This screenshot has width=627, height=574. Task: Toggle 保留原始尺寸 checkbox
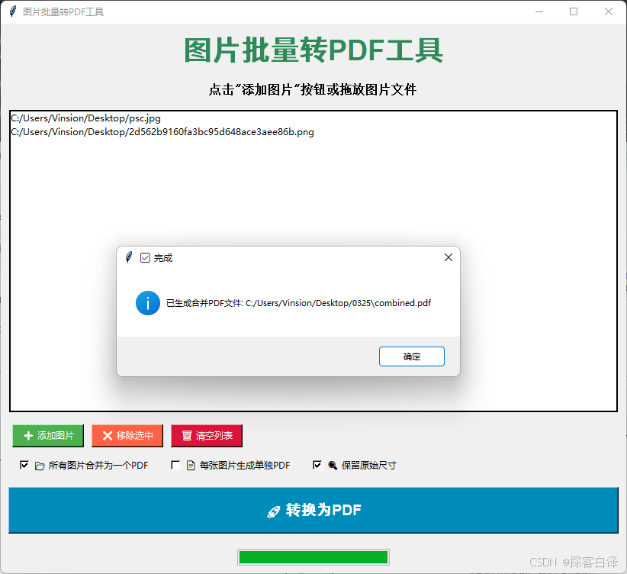[317, 465]
